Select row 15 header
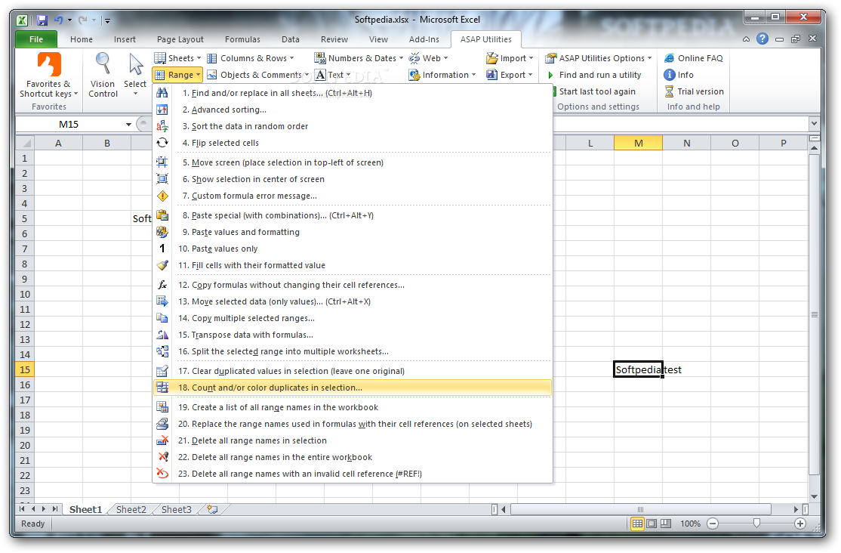The height and width of the screenshot is (553, 841). [x=25, y=369]
